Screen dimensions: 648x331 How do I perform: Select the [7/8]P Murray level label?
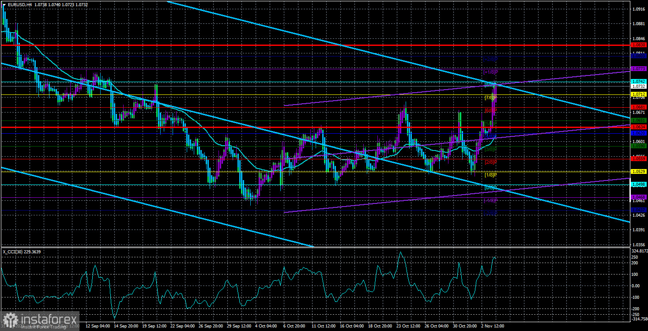click(x=491, y=98)
